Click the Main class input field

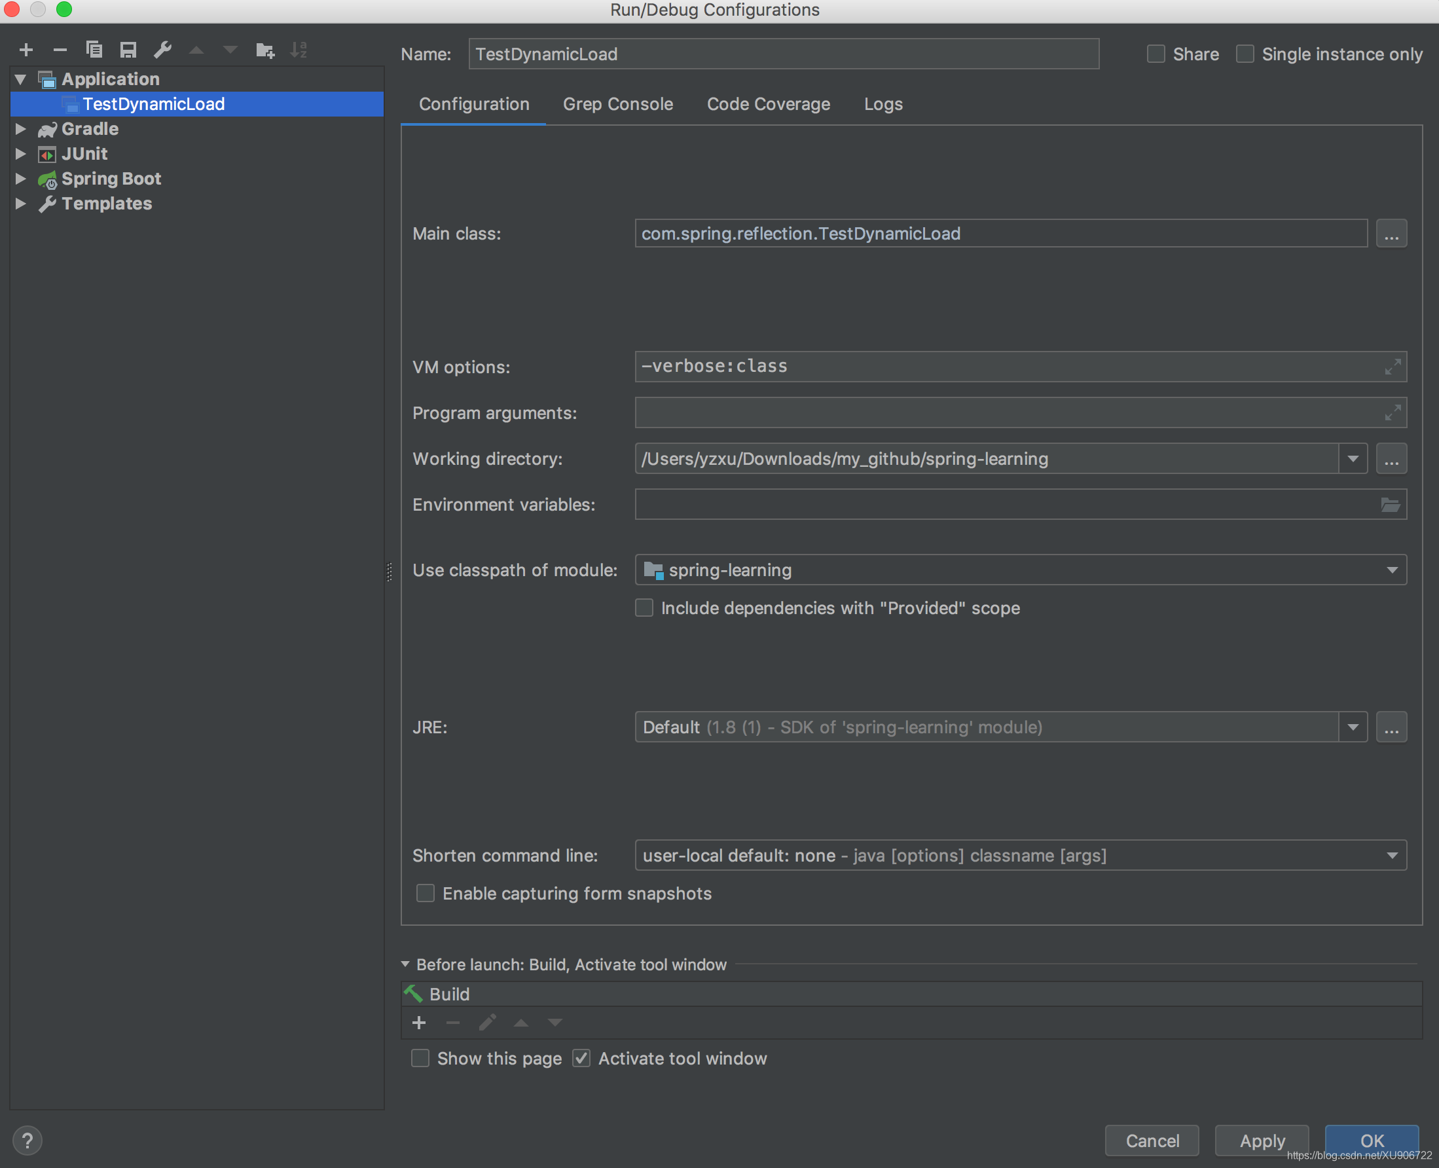pos(1001,234)
